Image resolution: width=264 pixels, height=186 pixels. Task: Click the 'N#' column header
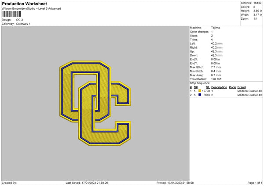[x=196, y=87]
